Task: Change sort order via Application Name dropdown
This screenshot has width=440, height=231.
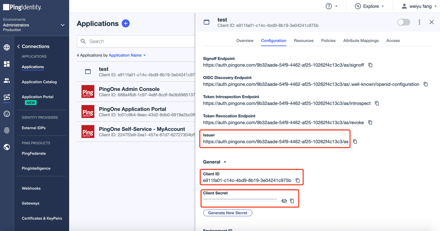Action: click(x=127, y=55)
